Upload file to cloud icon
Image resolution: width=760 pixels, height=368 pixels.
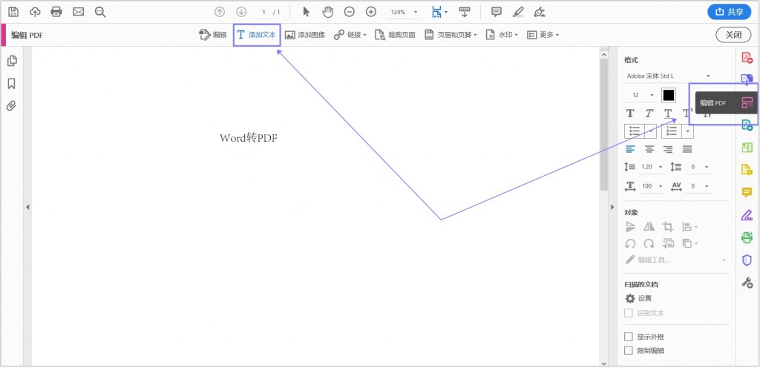[35, 12]
